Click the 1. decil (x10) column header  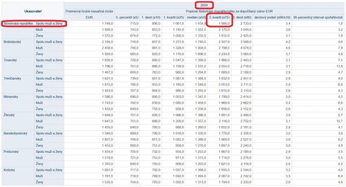click(151, 17)
